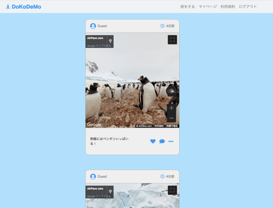Open the 旅をする menu item

point(187,7)
